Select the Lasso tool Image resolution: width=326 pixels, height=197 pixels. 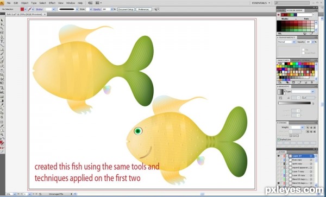[2, 33]
